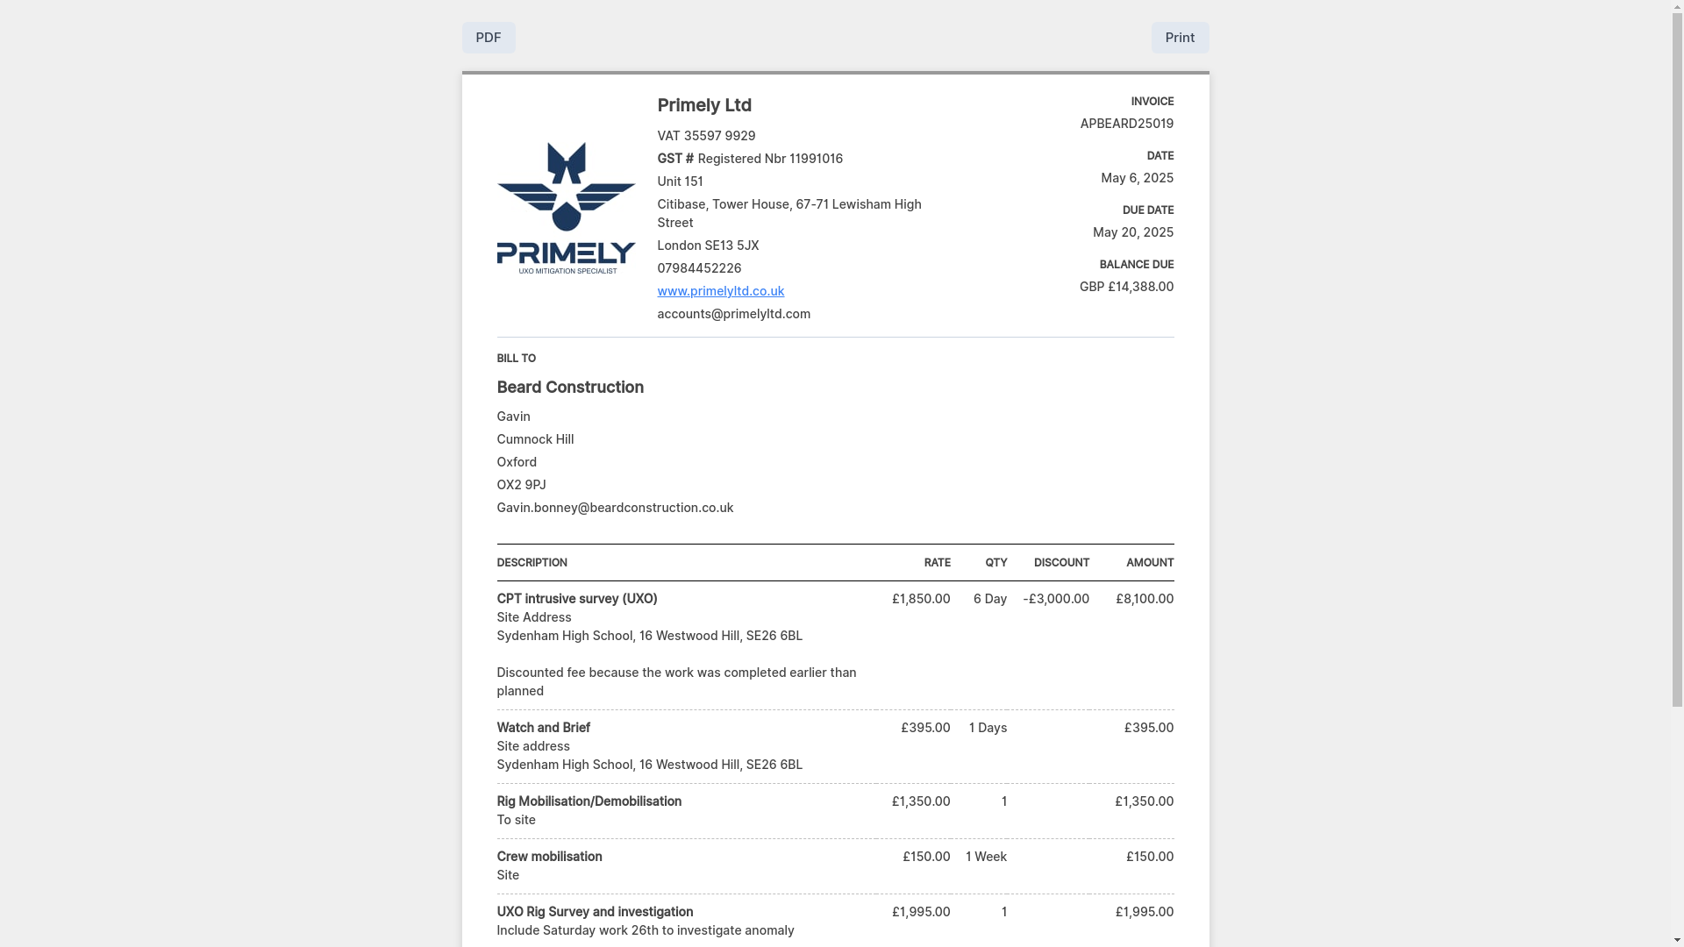Select UXO Rig Survey and investigation title
Image resolution: width=1684 pixels, height=947 pixels.
[596, 912]
